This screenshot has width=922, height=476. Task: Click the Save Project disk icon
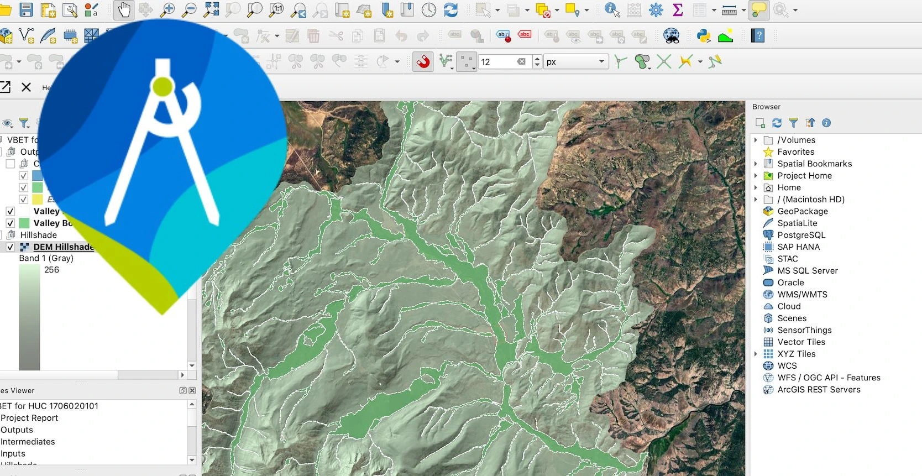[26, 9]
